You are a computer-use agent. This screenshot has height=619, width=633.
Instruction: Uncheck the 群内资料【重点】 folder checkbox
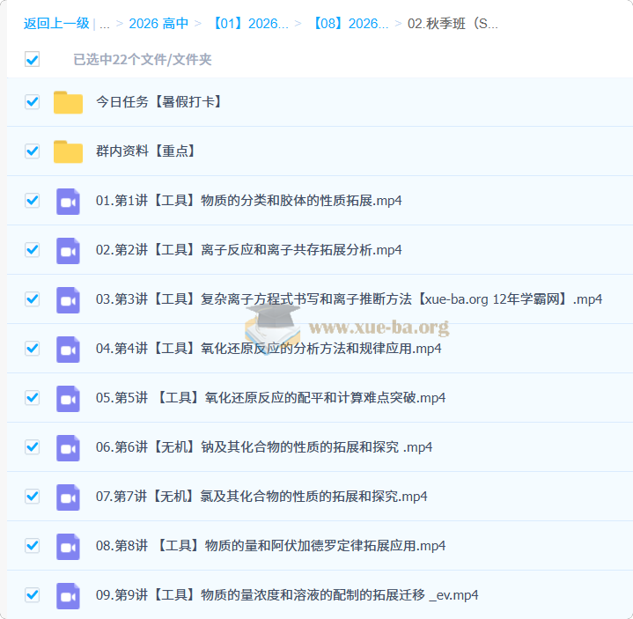(32, 151)
